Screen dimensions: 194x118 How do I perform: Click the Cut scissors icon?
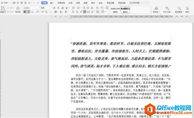point(8,8)
